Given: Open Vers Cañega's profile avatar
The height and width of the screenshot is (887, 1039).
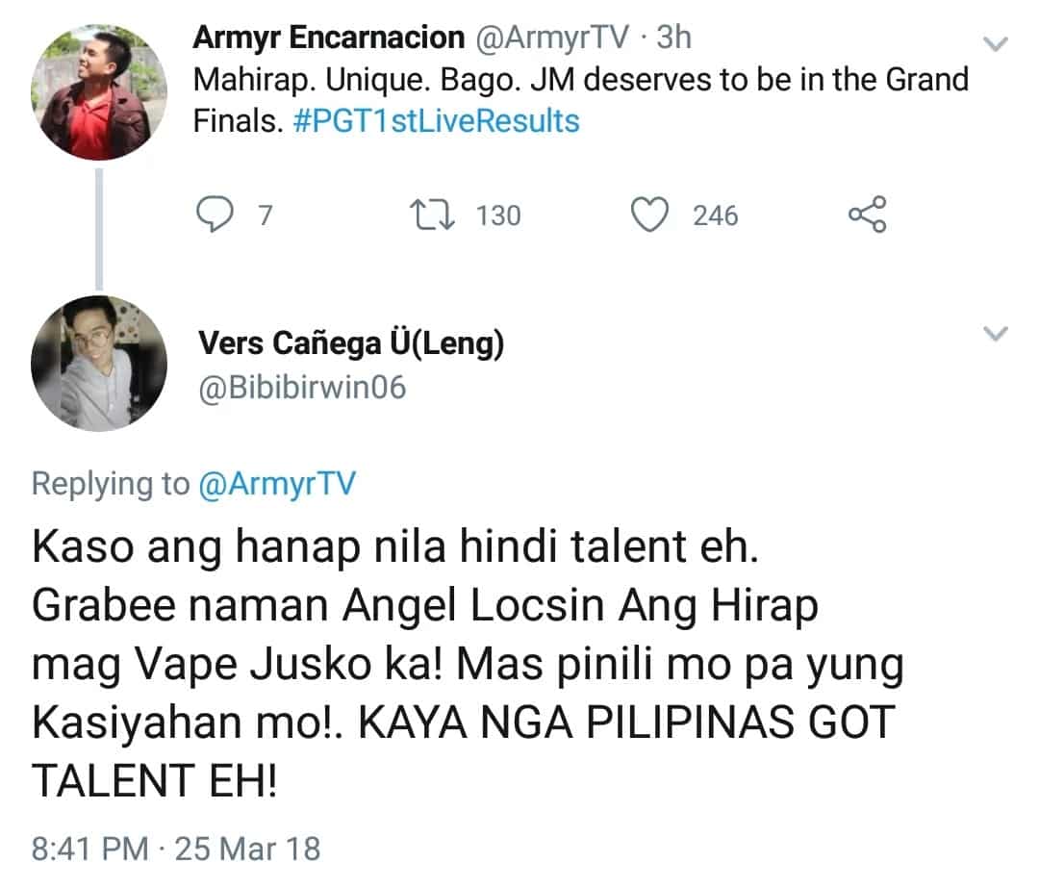Looking at the screenshot, I should tap(99, 363).
